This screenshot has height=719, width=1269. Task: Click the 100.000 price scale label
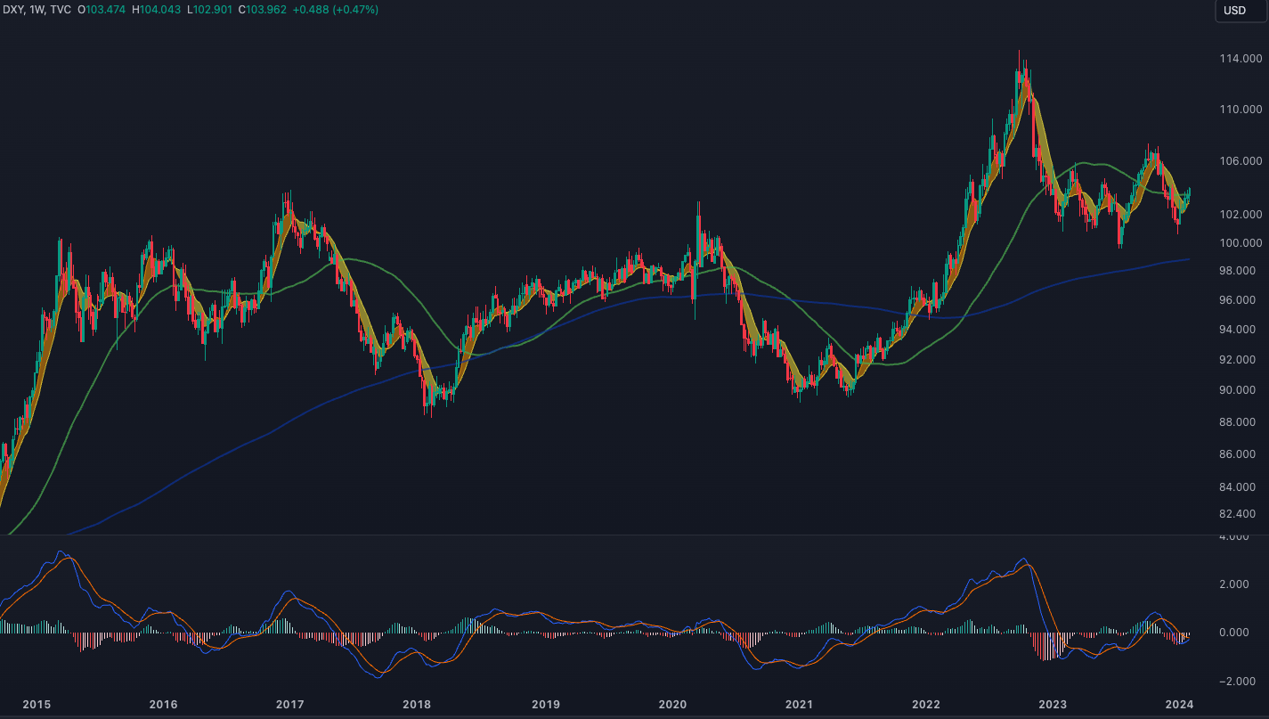1241,243
